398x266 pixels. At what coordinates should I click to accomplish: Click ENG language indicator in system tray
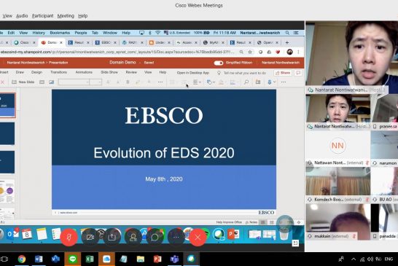[389, 259]
